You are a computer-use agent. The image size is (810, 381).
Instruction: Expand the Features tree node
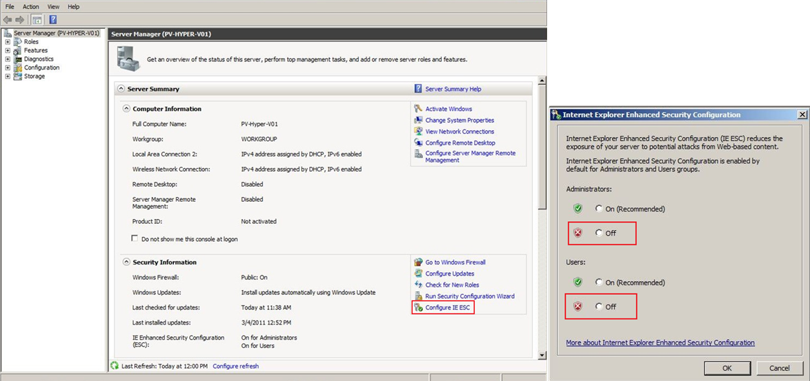[8, 50]
